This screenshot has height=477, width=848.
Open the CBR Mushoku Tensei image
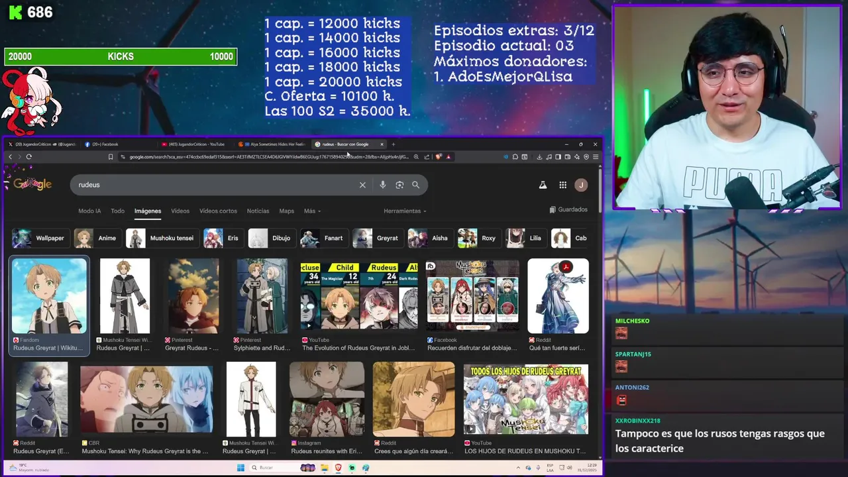click(146, 399)
